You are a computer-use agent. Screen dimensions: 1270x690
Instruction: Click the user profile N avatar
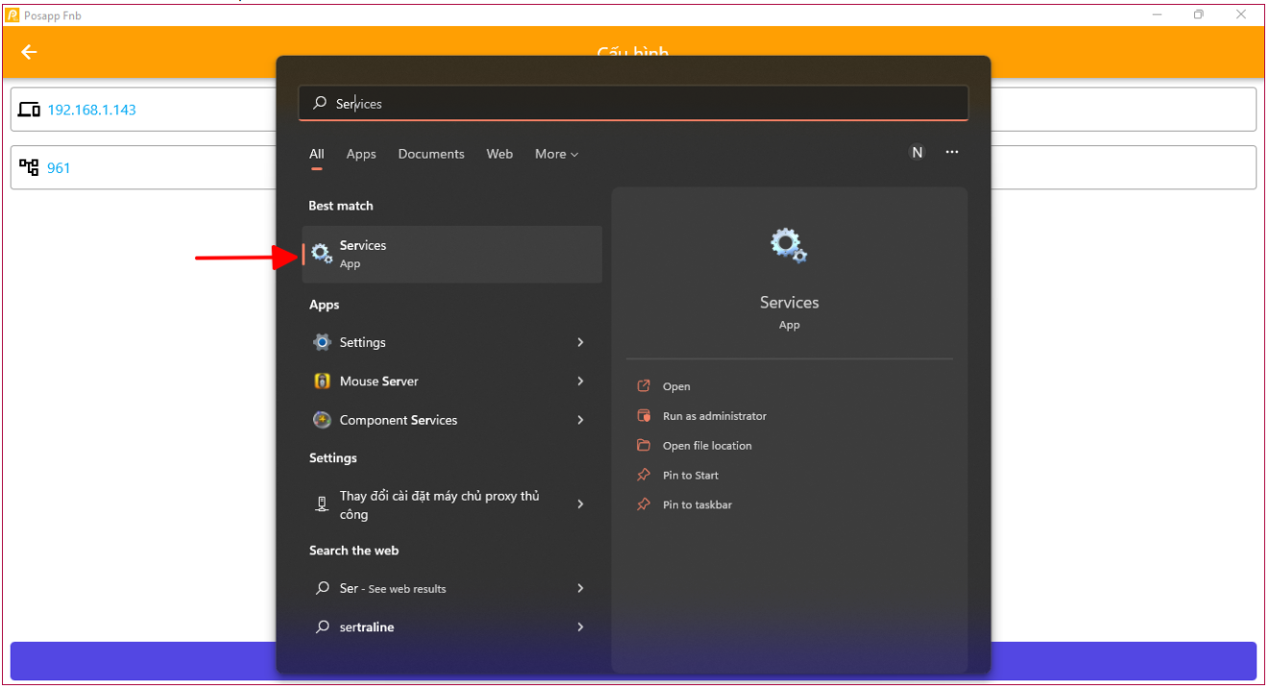click(x=916, y=153)
